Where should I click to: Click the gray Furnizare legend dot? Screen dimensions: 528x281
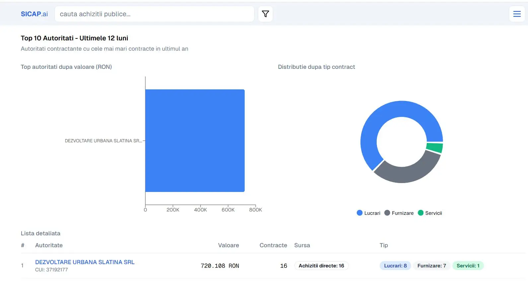point(387,213)
